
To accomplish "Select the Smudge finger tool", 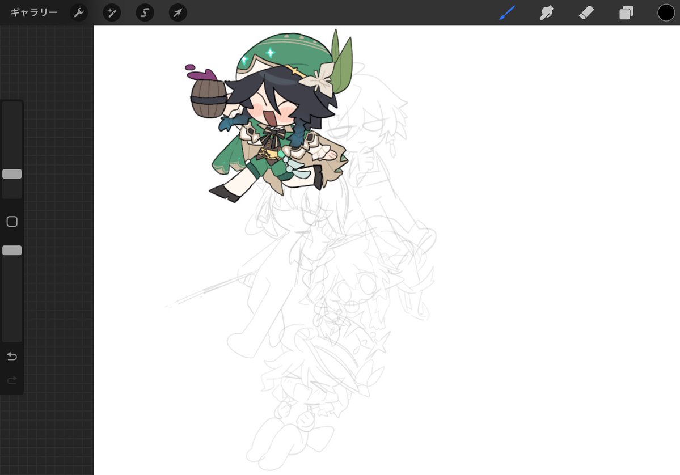I will click(x=546, y=12).
